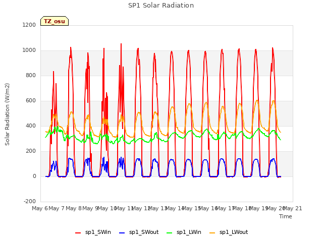Toggle the sp1_SWin legend entry
Image resolution: width=323 pixels, height=242 pixels.
(x=93, y=232)
